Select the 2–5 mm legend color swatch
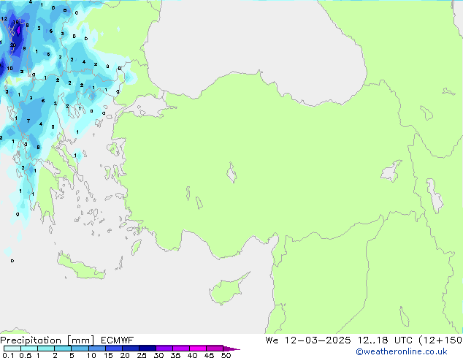463x358 pixels. tap(63, 349)
